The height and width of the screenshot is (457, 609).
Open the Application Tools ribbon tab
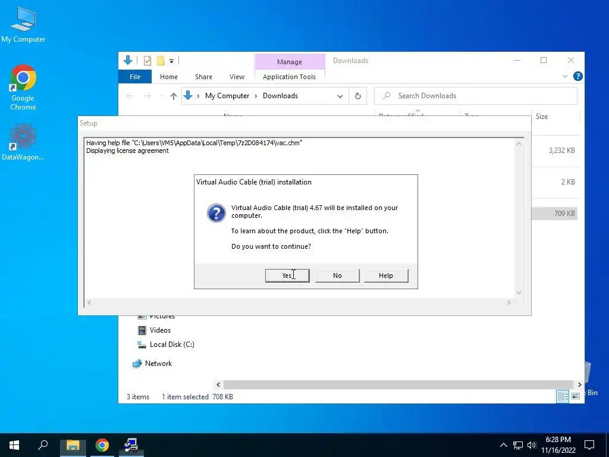(290, 77)
